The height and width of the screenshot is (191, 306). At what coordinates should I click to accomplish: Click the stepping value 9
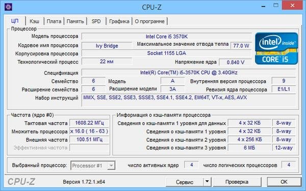tap(284, 81)
